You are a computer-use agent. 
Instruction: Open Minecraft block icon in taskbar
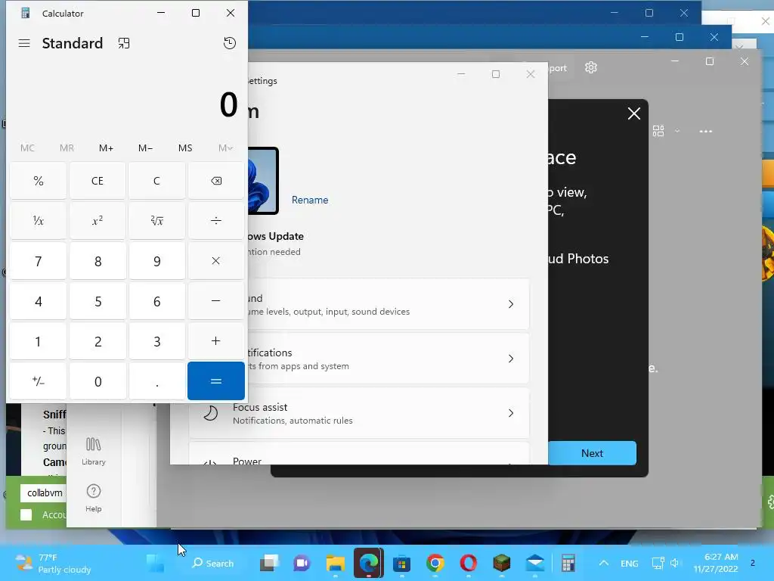pyautogui.click(x=502, y=563)
